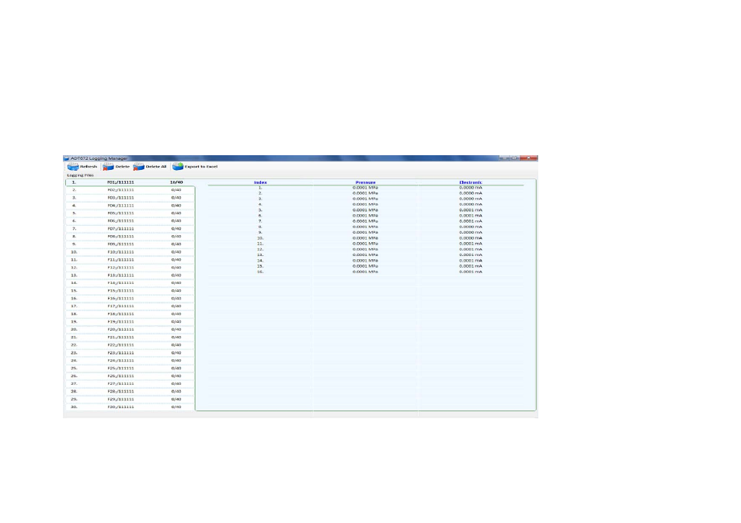
Task: Select logging file F17:/111111
Action: (130, 306)
